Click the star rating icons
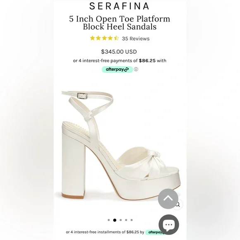The image size is (240, 240). 104,38
